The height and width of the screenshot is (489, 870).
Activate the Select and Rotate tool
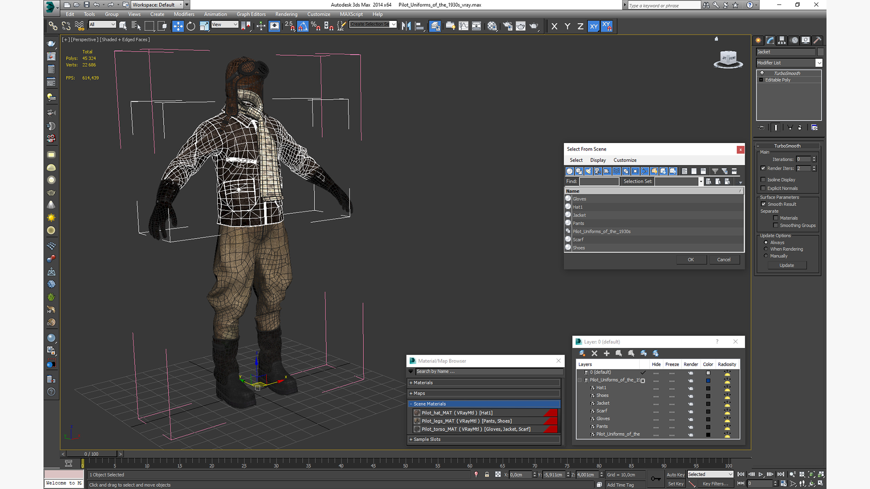click(x=191, y=26)
